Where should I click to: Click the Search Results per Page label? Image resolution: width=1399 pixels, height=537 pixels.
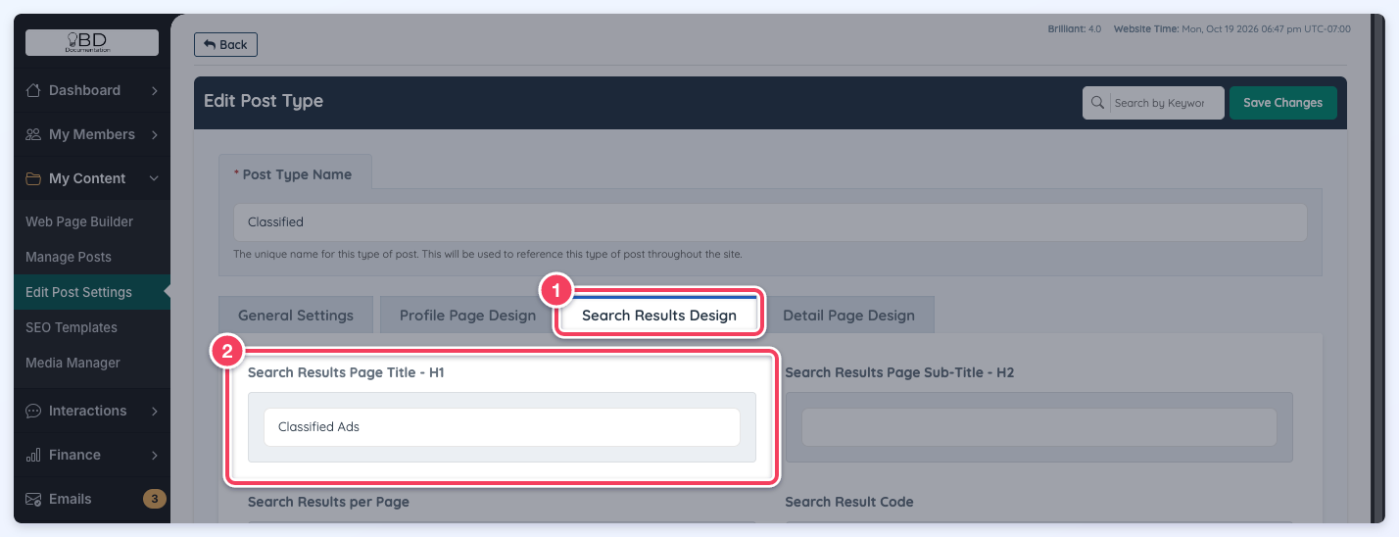coord(328,502)
